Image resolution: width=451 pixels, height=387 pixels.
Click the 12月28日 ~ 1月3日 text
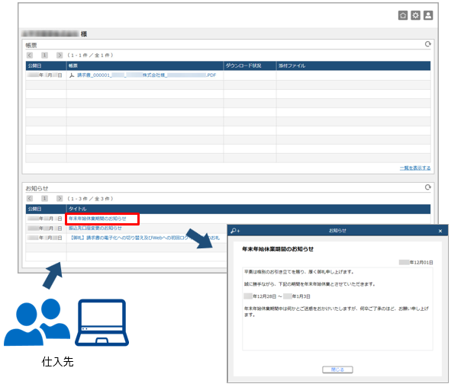[277, 296]
